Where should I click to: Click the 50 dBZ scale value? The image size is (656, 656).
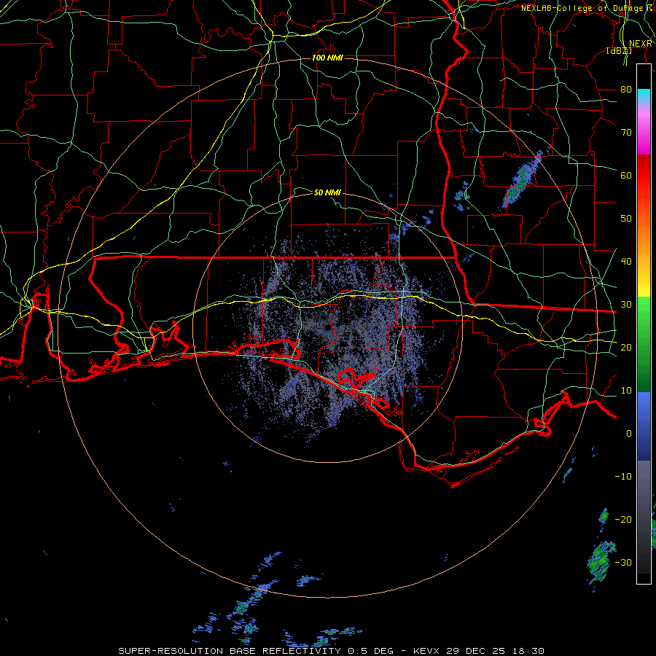(x=626, y=219)
